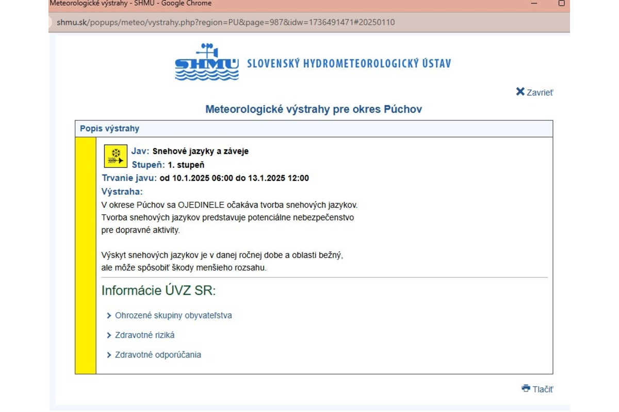Click heading Meteorologické výstrahy pre okres Púchov

pyautogui.click(x=314, y=109)
